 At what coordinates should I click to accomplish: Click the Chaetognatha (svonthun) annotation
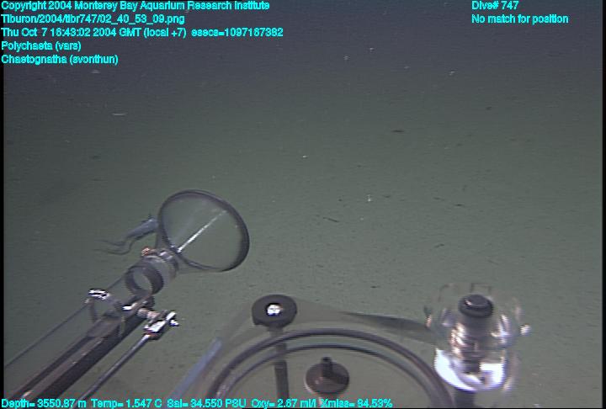point(60,60)
